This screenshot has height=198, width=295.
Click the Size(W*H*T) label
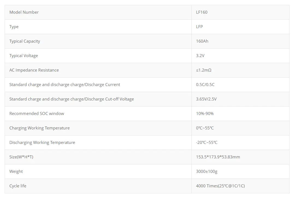[21, 157]
